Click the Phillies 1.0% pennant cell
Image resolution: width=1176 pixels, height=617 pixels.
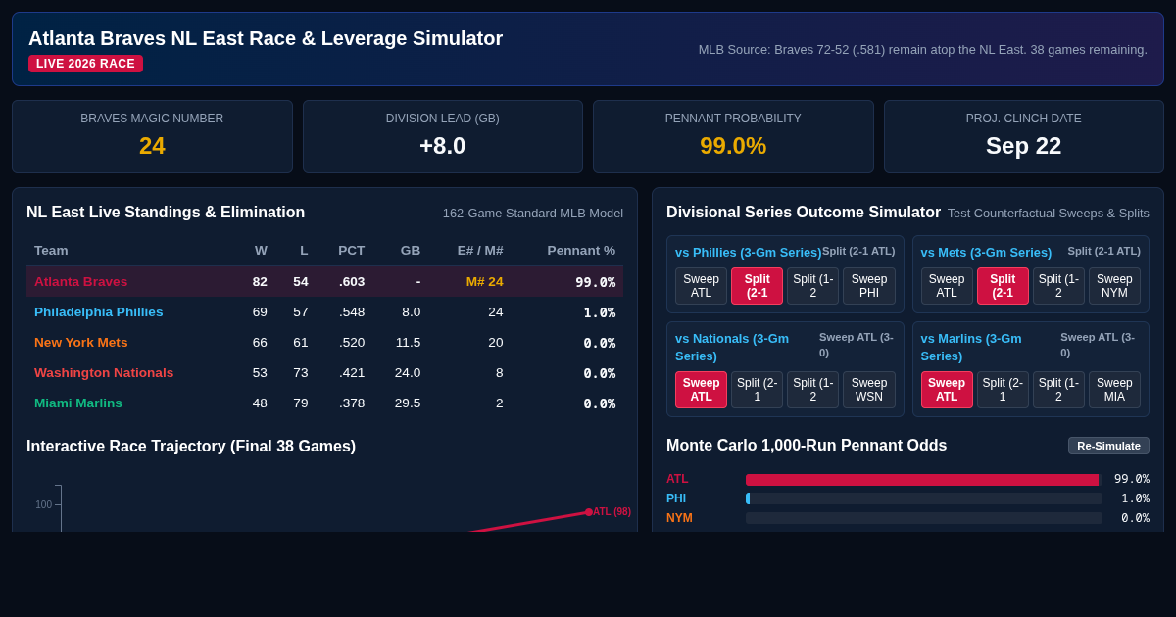point(599,311)
